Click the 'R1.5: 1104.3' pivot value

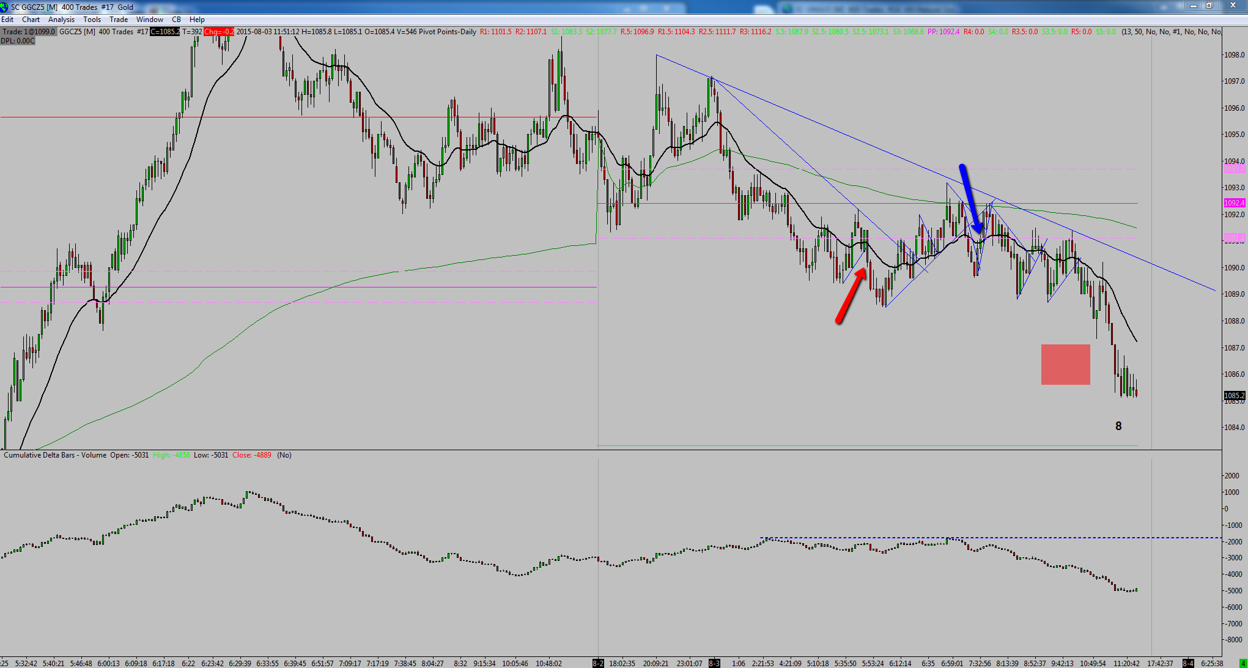coord(676,32)
